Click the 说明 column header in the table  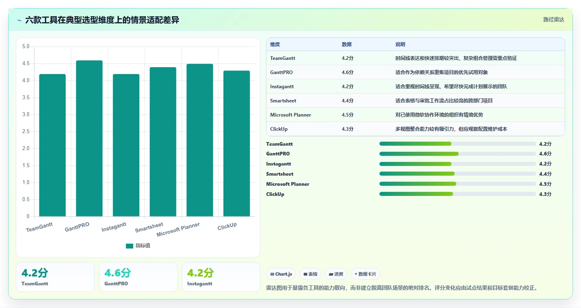pos(400,45)
